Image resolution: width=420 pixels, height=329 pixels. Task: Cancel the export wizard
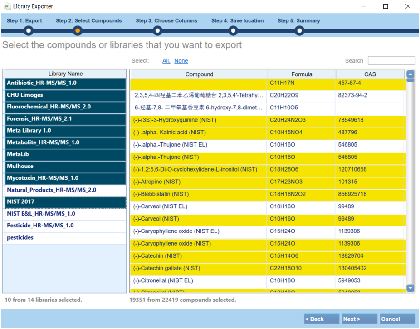pyautogui.click(x=397, y=319)
